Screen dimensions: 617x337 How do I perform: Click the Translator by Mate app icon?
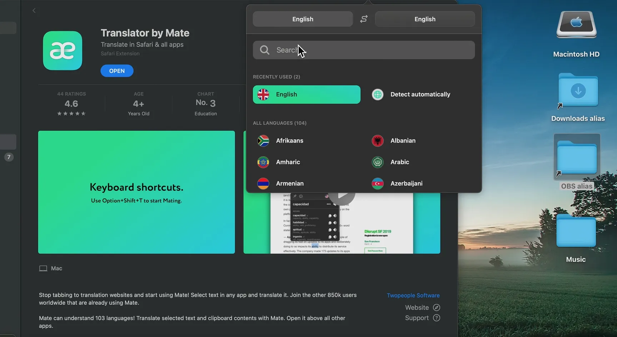point(63,51)
